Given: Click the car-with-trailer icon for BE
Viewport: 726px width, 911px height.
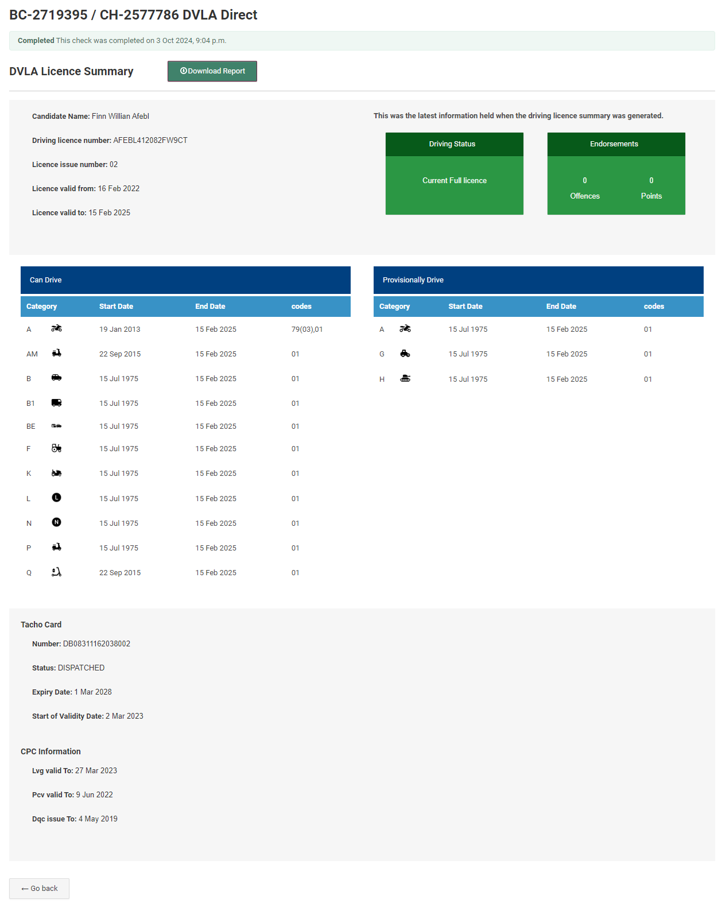Looking at the screenshot, I should click(56, 426).
